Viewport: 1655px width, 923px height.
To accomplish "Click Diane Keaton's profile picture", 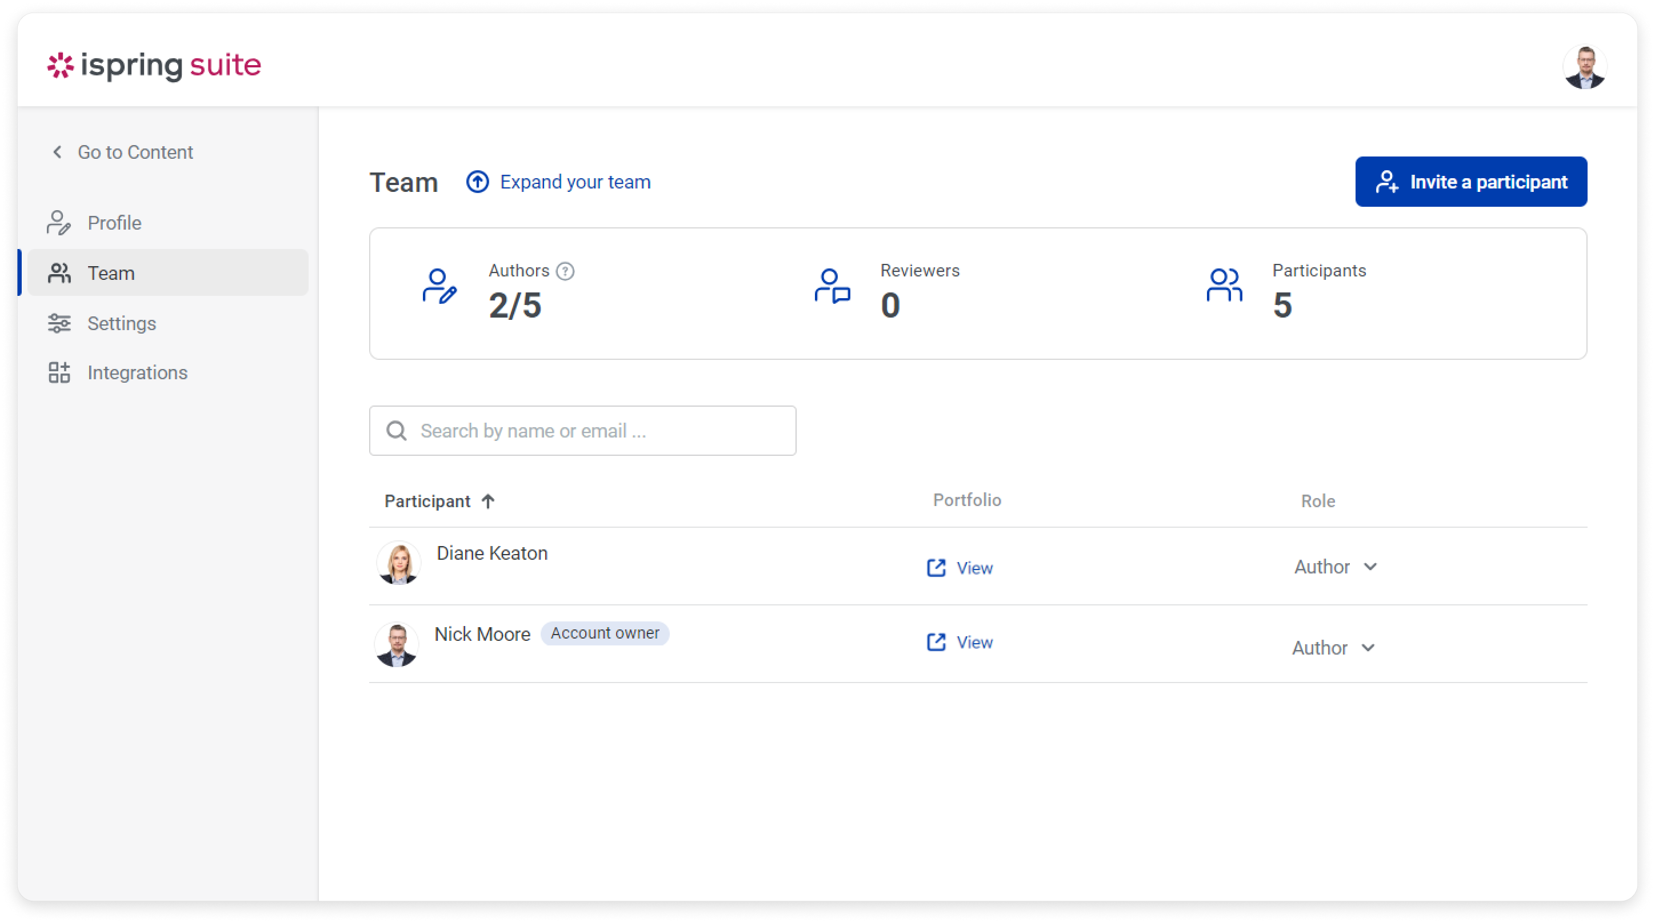I will pos(398,563).
